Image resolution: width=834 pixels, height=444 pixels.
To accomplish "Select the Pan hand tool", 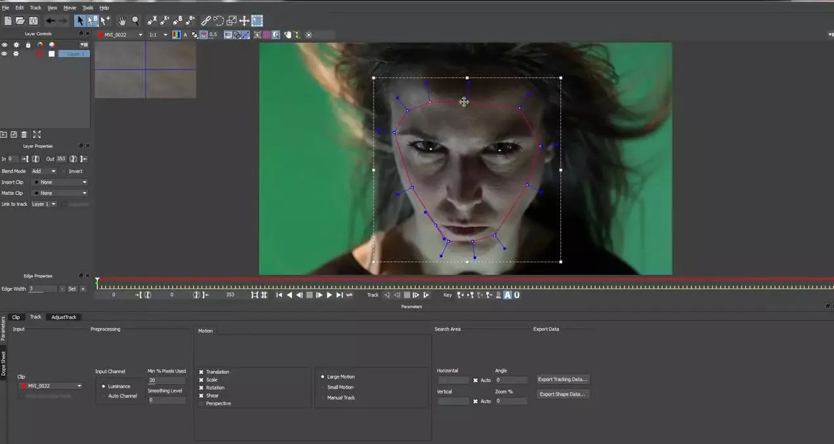I will point(121,21).
